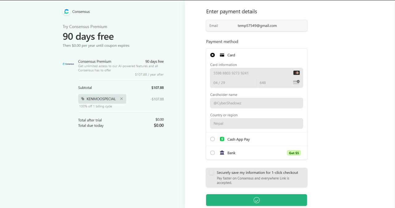This screenshot has width=395, height=208.
Task: Click the Mastercard brand icon
Action: pyautogui.click(x=296, y=73)
